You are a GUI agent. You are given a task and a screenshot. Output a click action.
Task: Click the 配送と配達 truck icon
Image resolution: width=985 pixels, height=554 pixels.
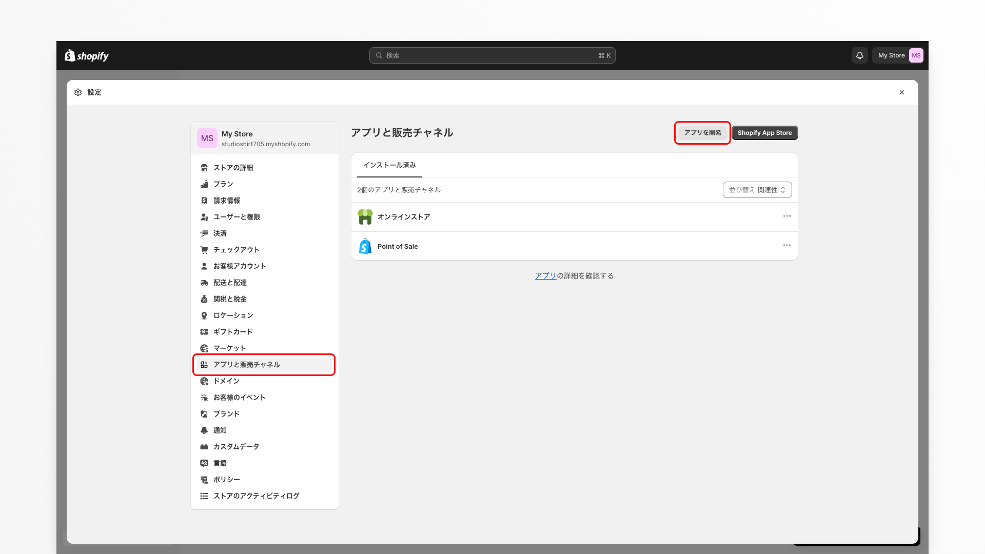[204, 283]
